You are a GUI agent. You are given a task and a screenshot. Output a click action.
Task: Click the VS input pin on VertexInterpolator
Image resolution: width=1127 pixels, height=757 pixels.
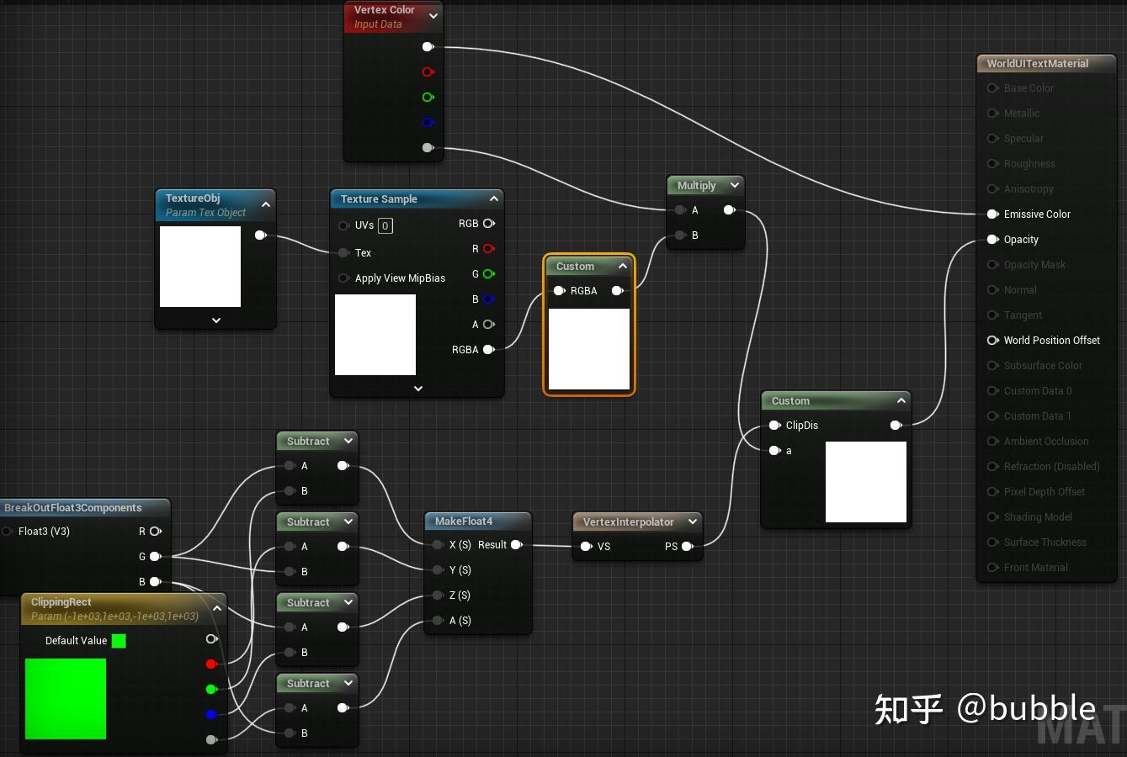(x=586, y=547)
